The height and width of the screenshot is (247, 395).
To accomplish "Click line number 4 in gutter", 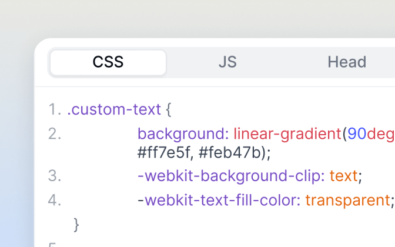I will 55,201.
